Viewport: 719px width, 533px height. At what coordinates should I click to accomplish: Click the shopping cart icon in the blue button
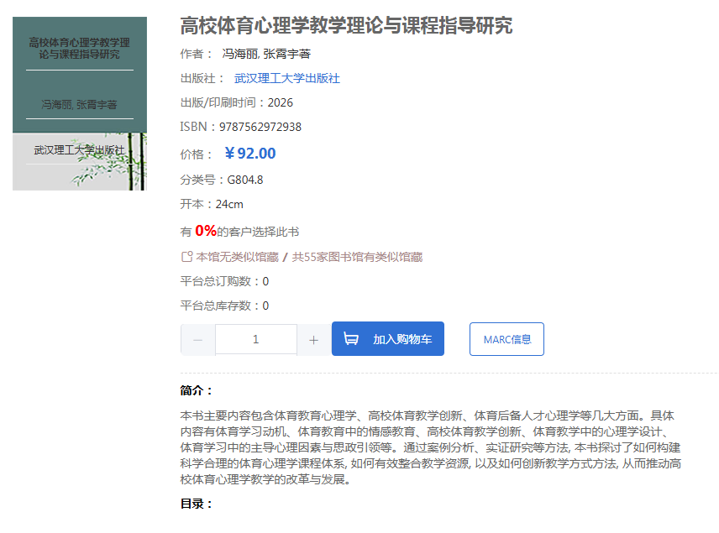(351, 338)
